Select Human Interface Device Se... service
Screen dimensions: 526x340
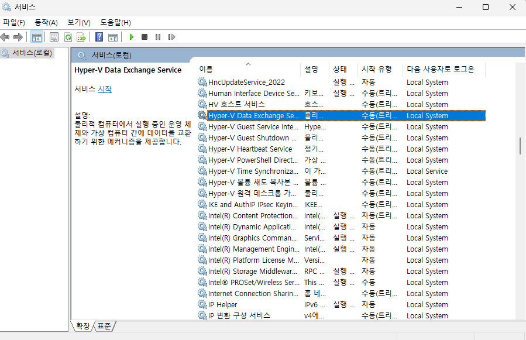(253, 93)
